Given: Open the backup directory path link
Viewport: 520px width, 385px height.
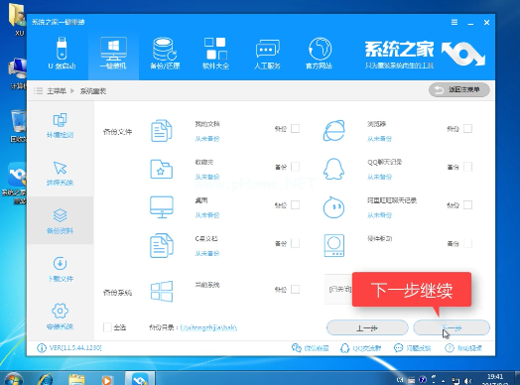Looking at the screenshot, I should coord(208,327).
